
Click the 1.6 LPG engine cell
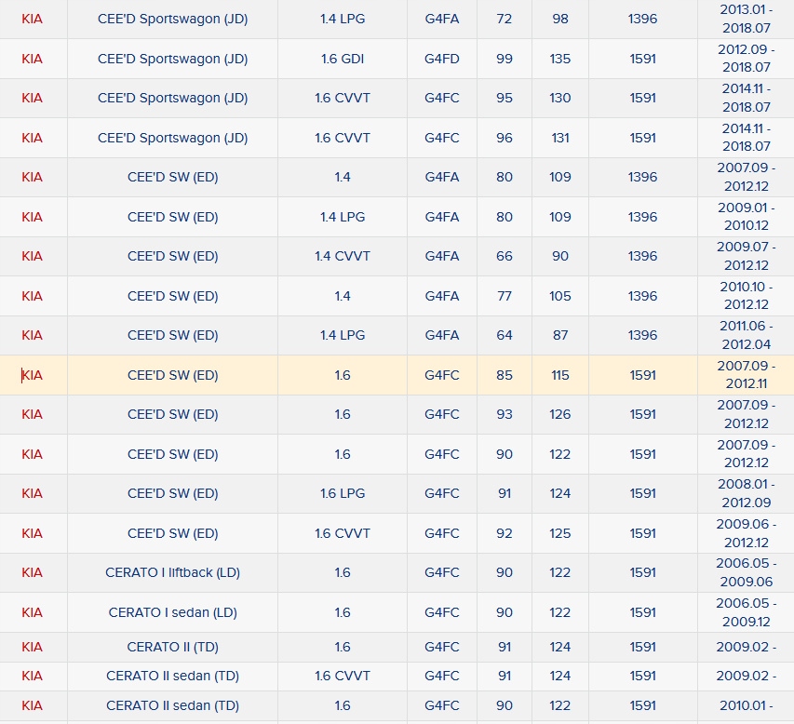343,493
